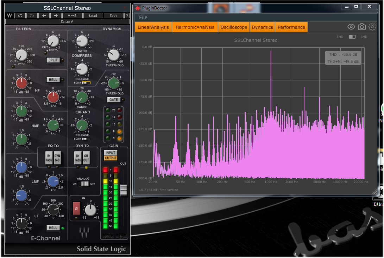
Task: Open the SSLChannel help question mark
Action: (x=127, y=16)
